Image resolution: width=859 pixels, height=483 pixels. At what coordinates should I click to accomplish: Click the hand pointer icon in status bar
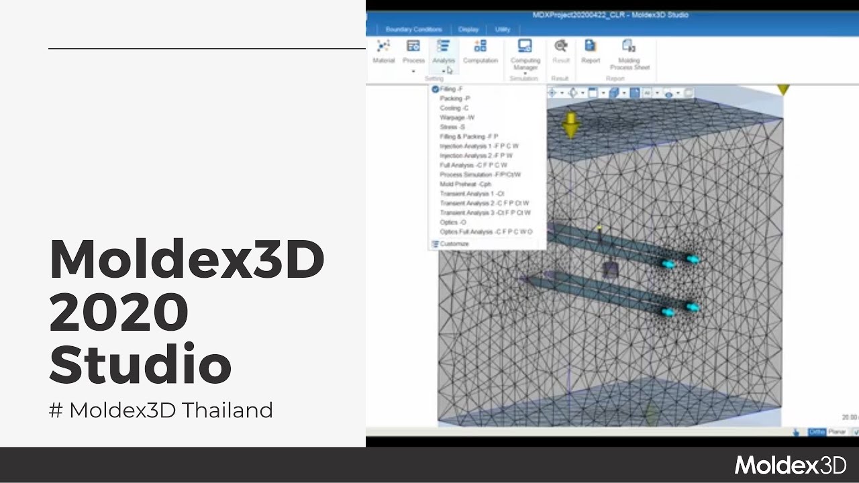click(x=797, y=432)
